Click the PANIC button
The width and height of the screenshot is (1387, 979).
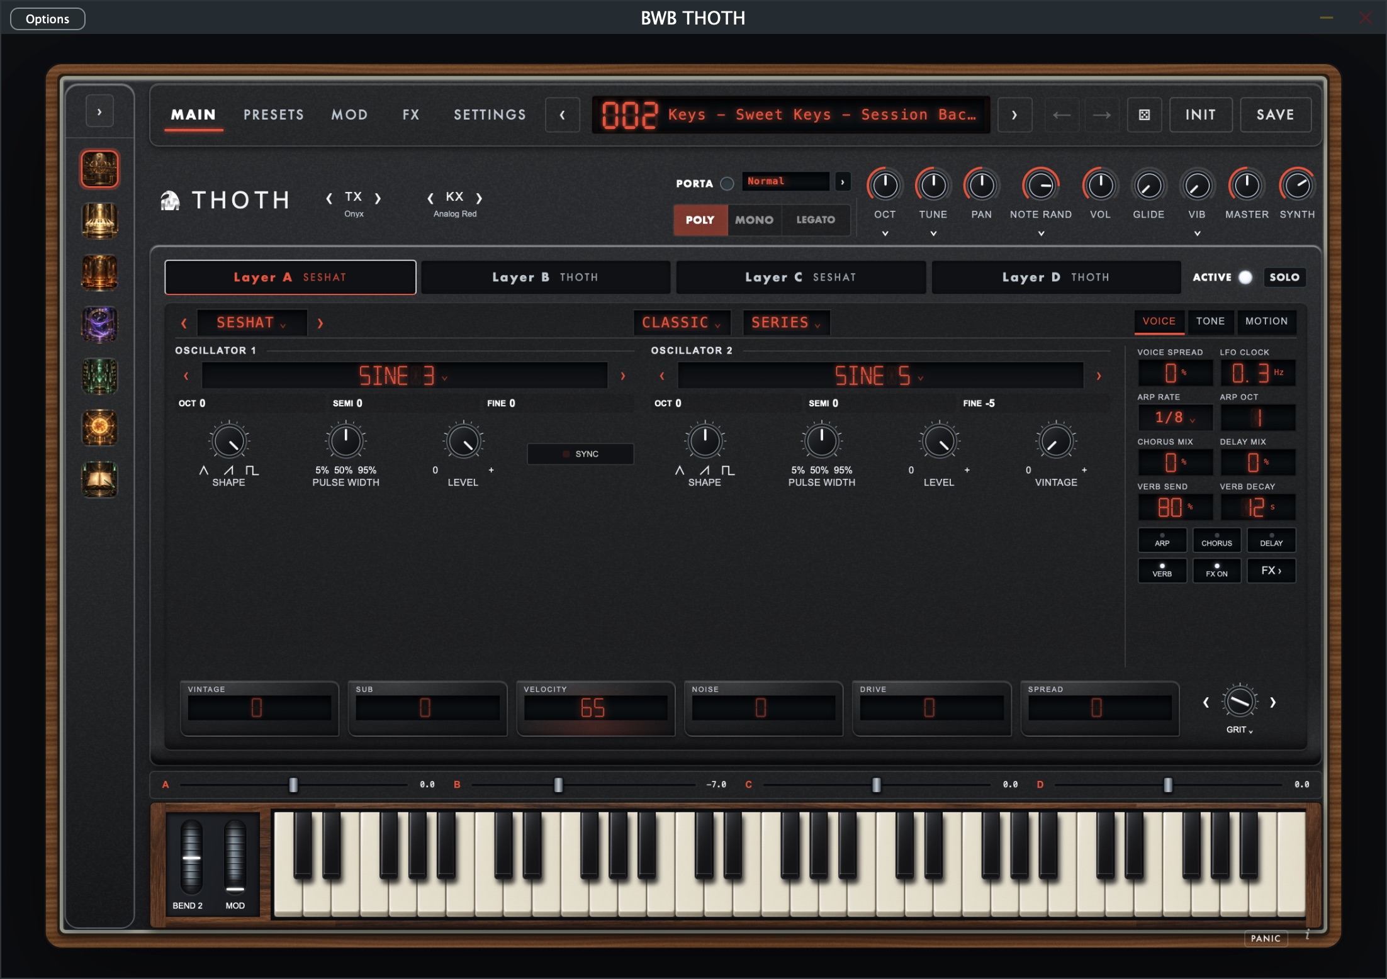[1266, 938]
